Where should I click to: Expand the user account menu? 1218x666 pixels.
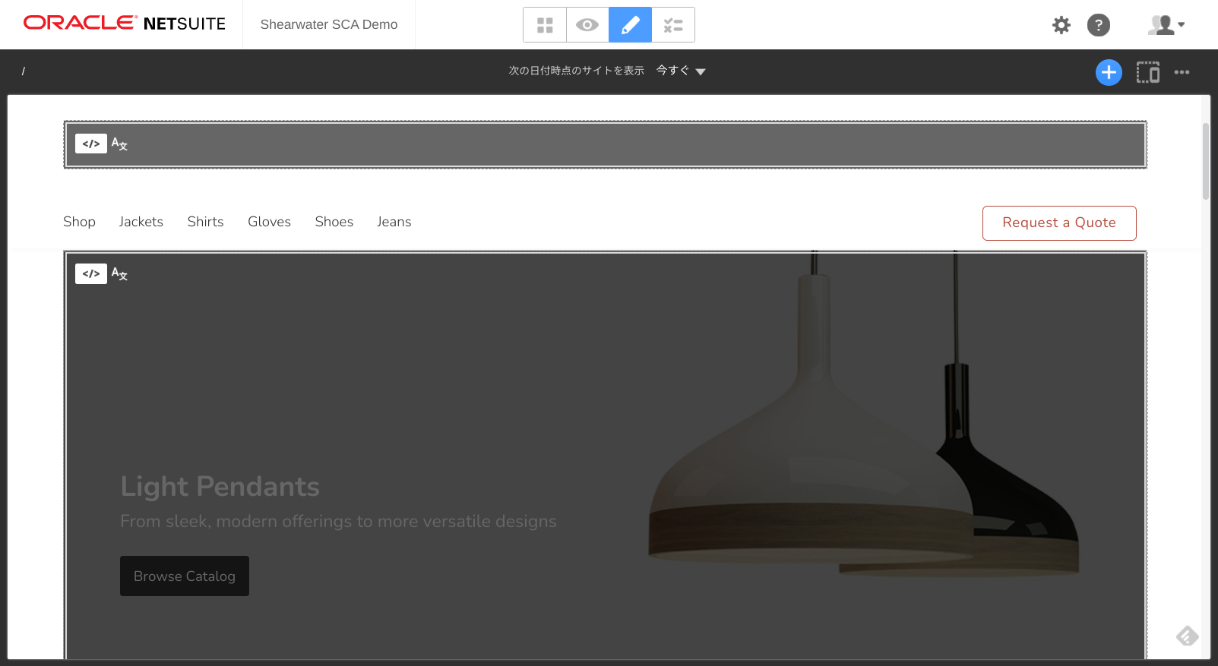(1166, 25)
